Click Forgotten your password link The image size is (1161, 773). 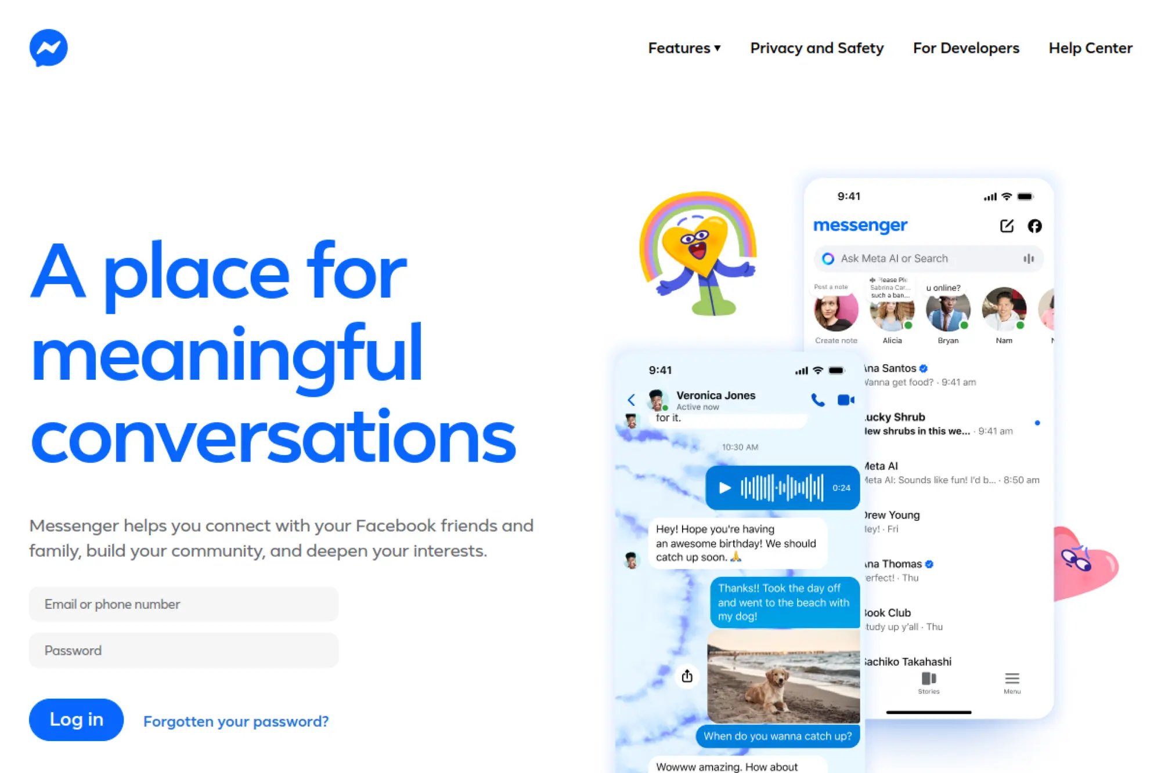pos(236,721)
